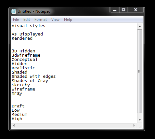Click the horizontal scrollbar left arrow
155x139 pixels.
[x=14, y=125]
